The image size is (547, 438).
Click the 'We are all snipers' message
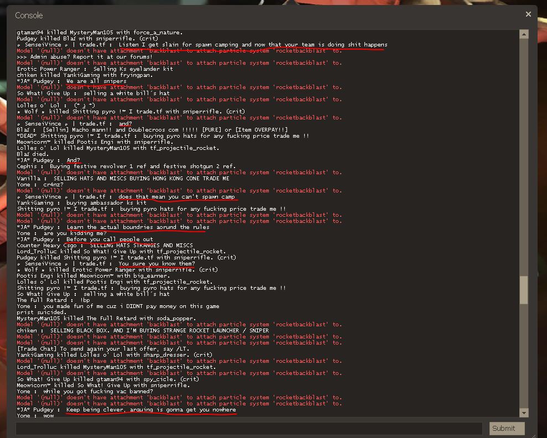tap(96, 81)
